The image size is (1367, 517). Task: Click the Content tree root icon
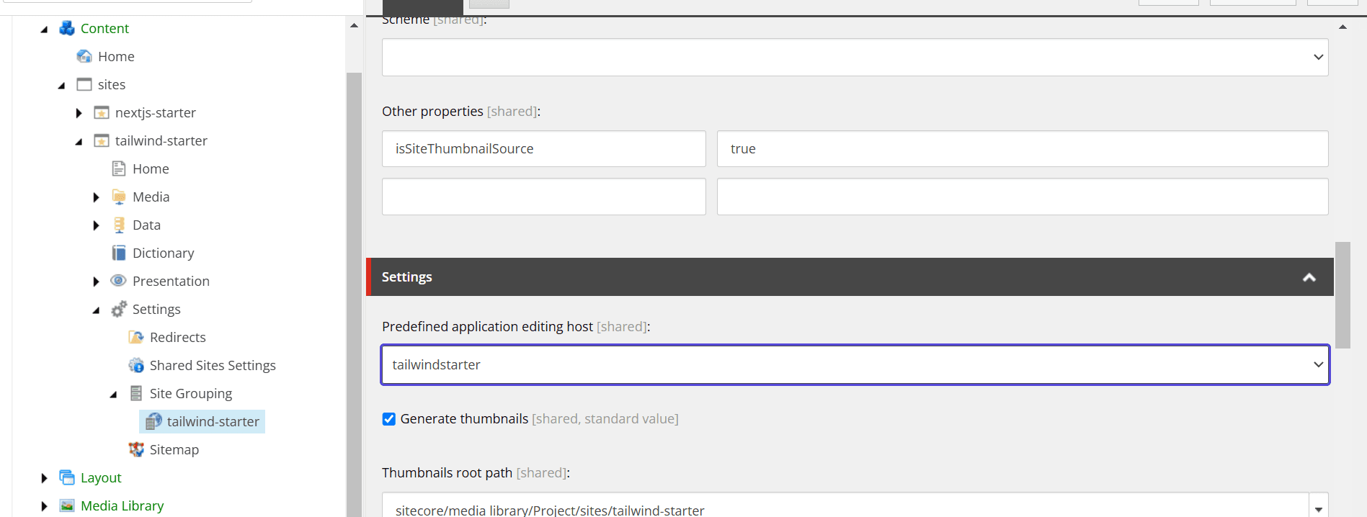[x=67, y=28]
